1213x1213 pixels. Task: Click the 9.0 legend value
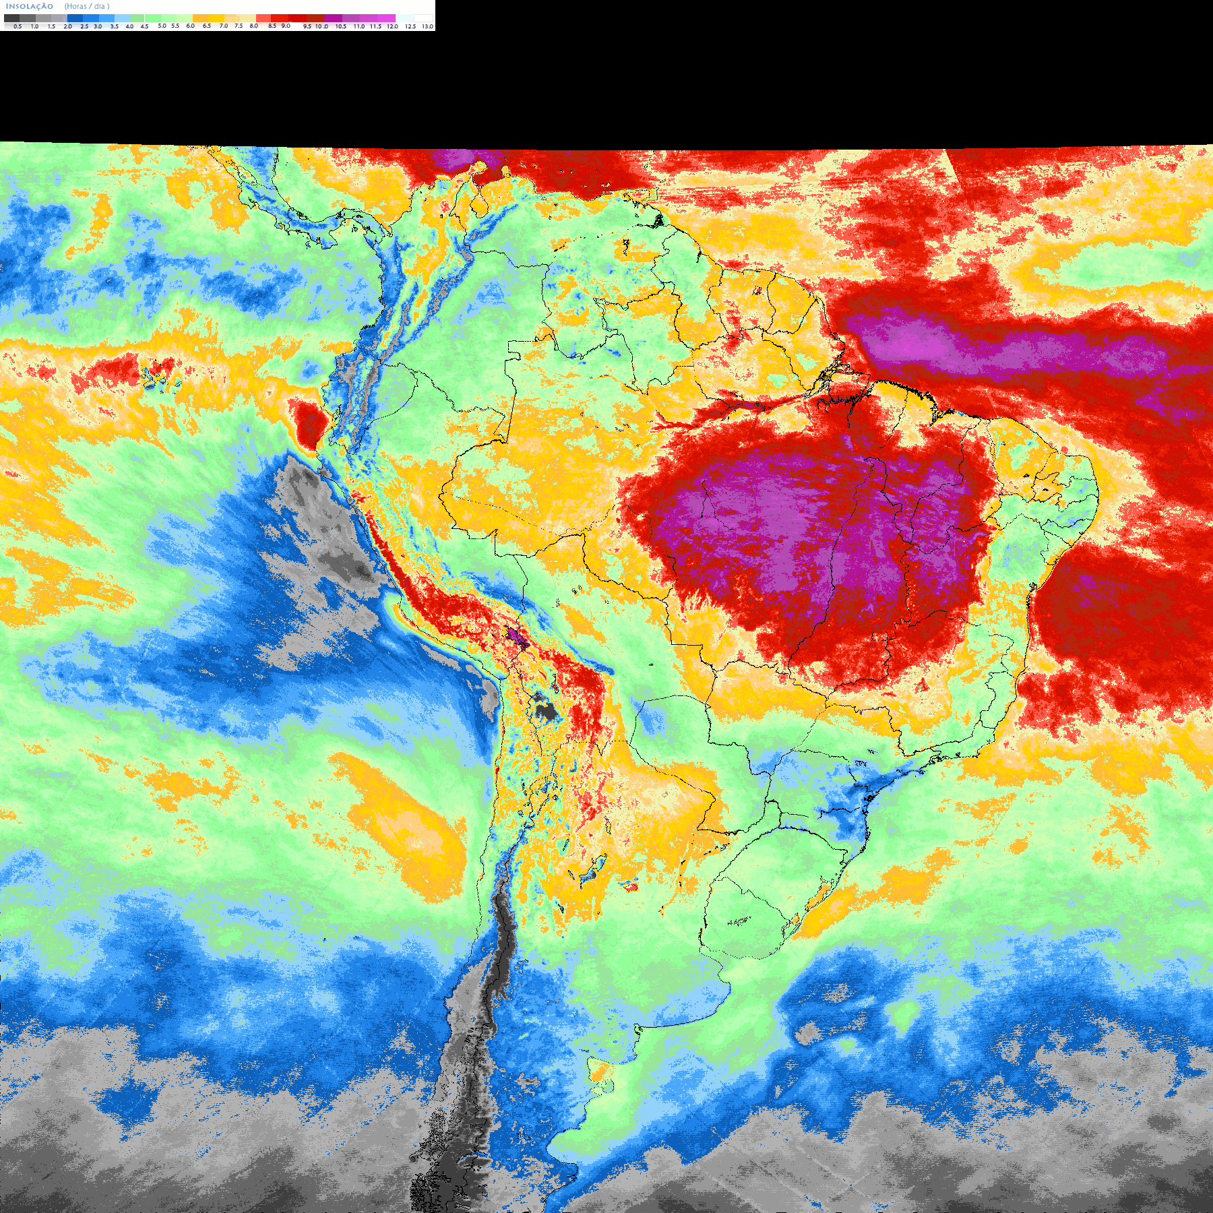pos(286,26)
